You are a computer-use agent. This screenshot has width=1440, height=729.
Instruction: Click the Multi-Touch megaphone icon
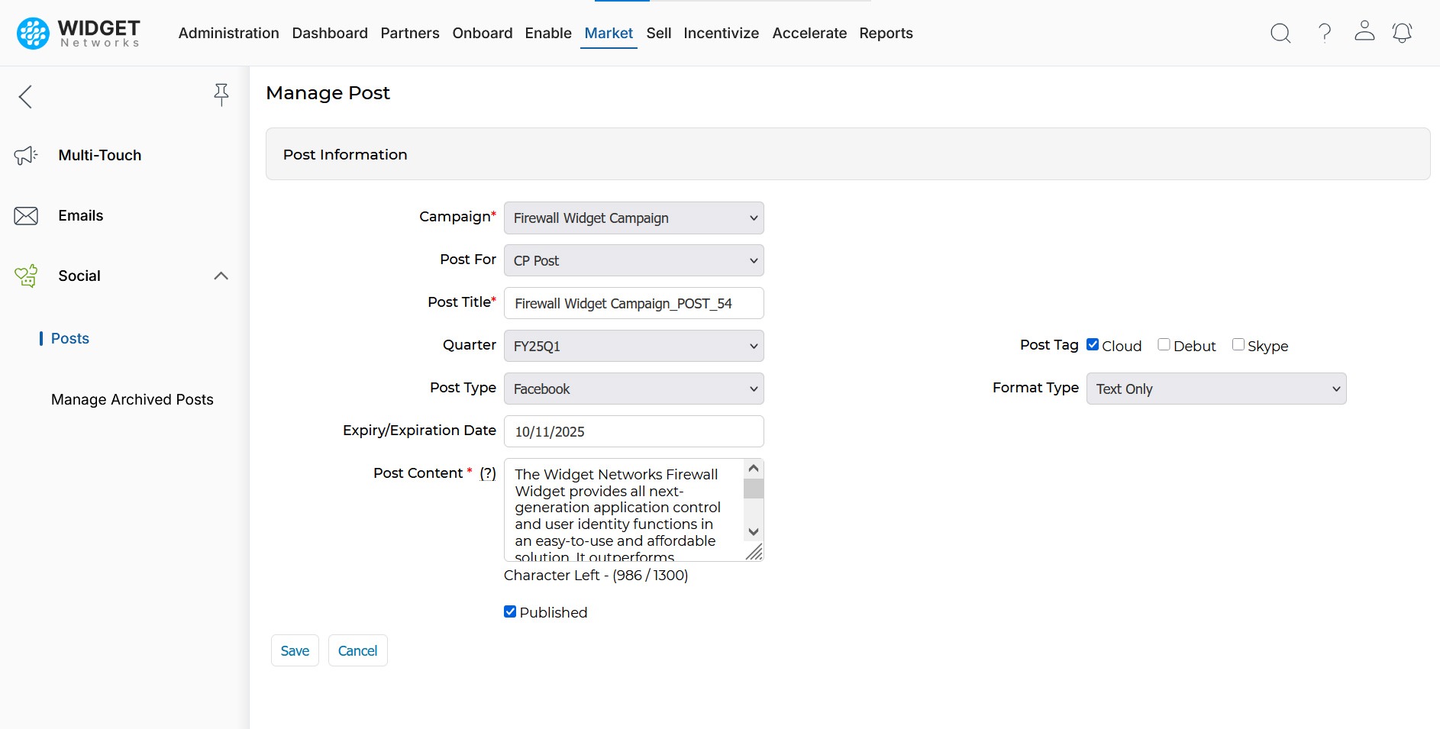point(26,156)
